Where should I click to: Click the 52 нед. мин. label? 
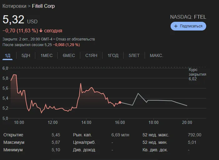(155, 142)
